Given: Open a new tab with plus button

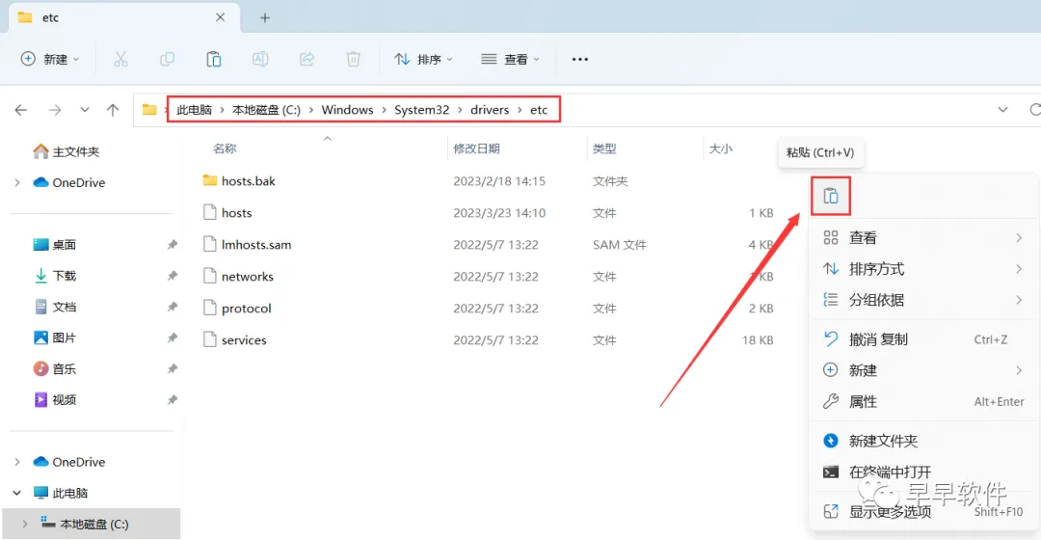Looking at the screenshot, I should [x=265, y=18].
